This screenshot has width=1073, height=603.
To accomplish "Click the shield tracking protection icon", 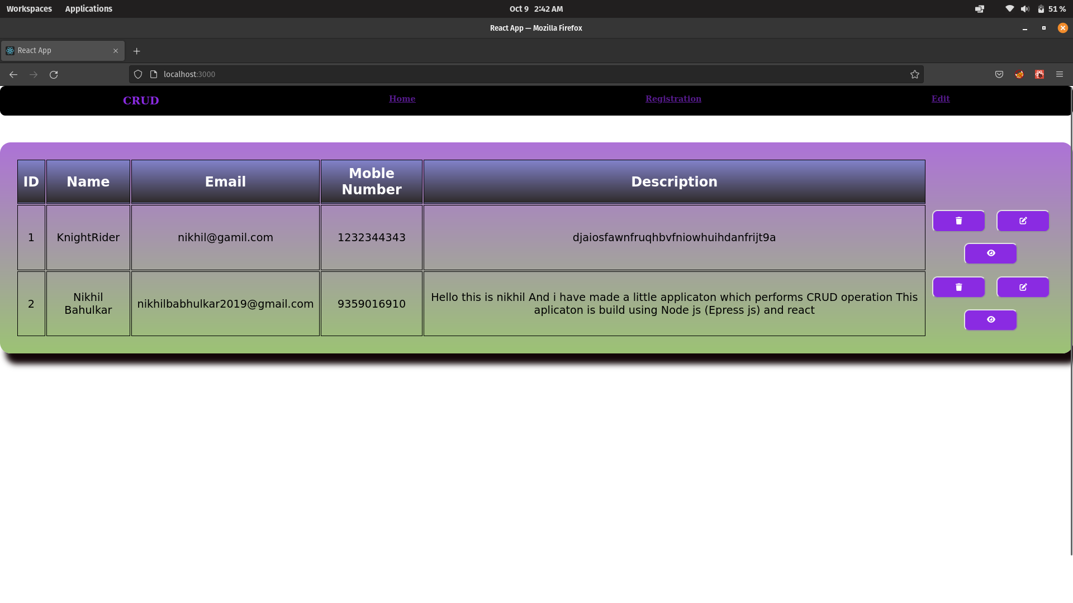I will 138,74.
